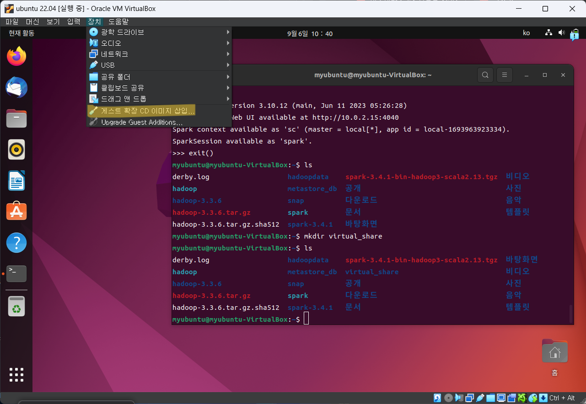The height and width of the screenshot is (404, 586).
Task: Expand the 네트워크 submenu
Action: [x=159, y=54]
